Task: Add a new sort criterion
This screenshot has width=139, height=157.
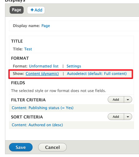Action: [116, 117]
